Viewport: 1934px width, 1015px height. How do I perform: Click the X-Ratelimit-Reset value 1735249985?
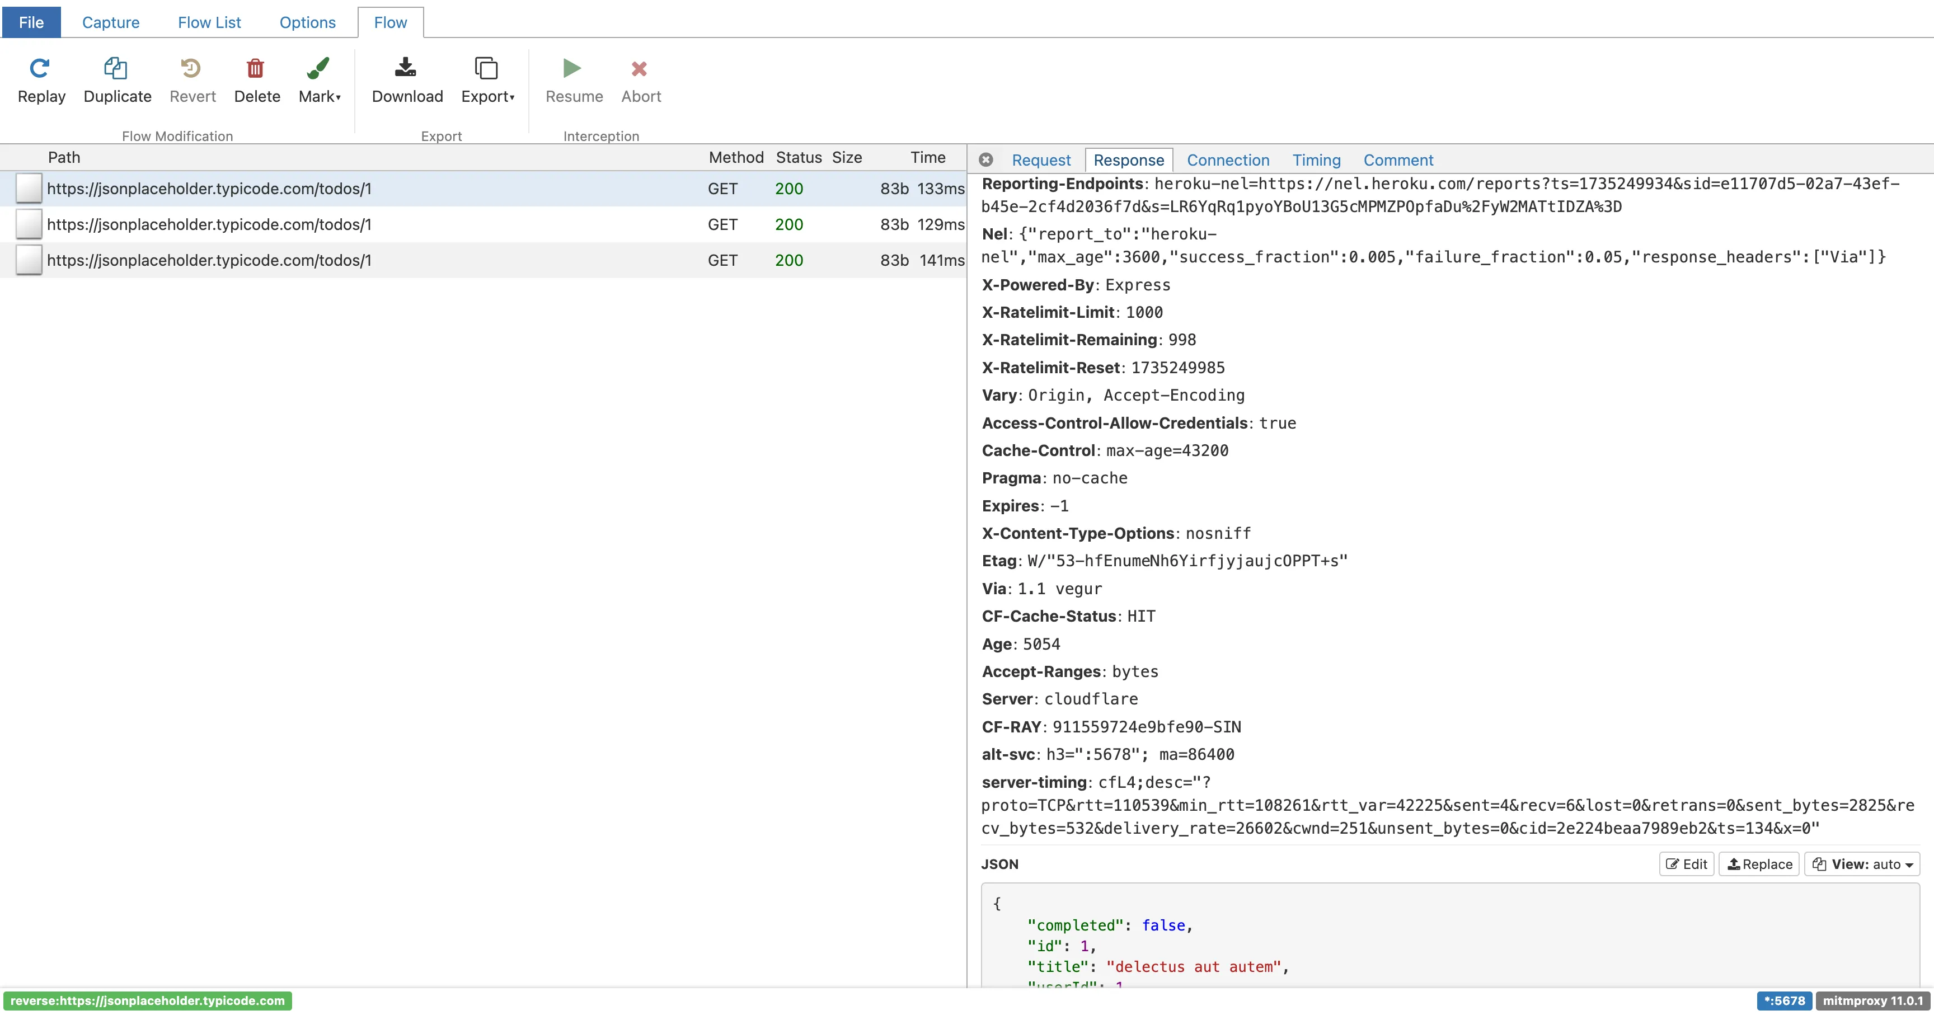(x=1177, y=368)
